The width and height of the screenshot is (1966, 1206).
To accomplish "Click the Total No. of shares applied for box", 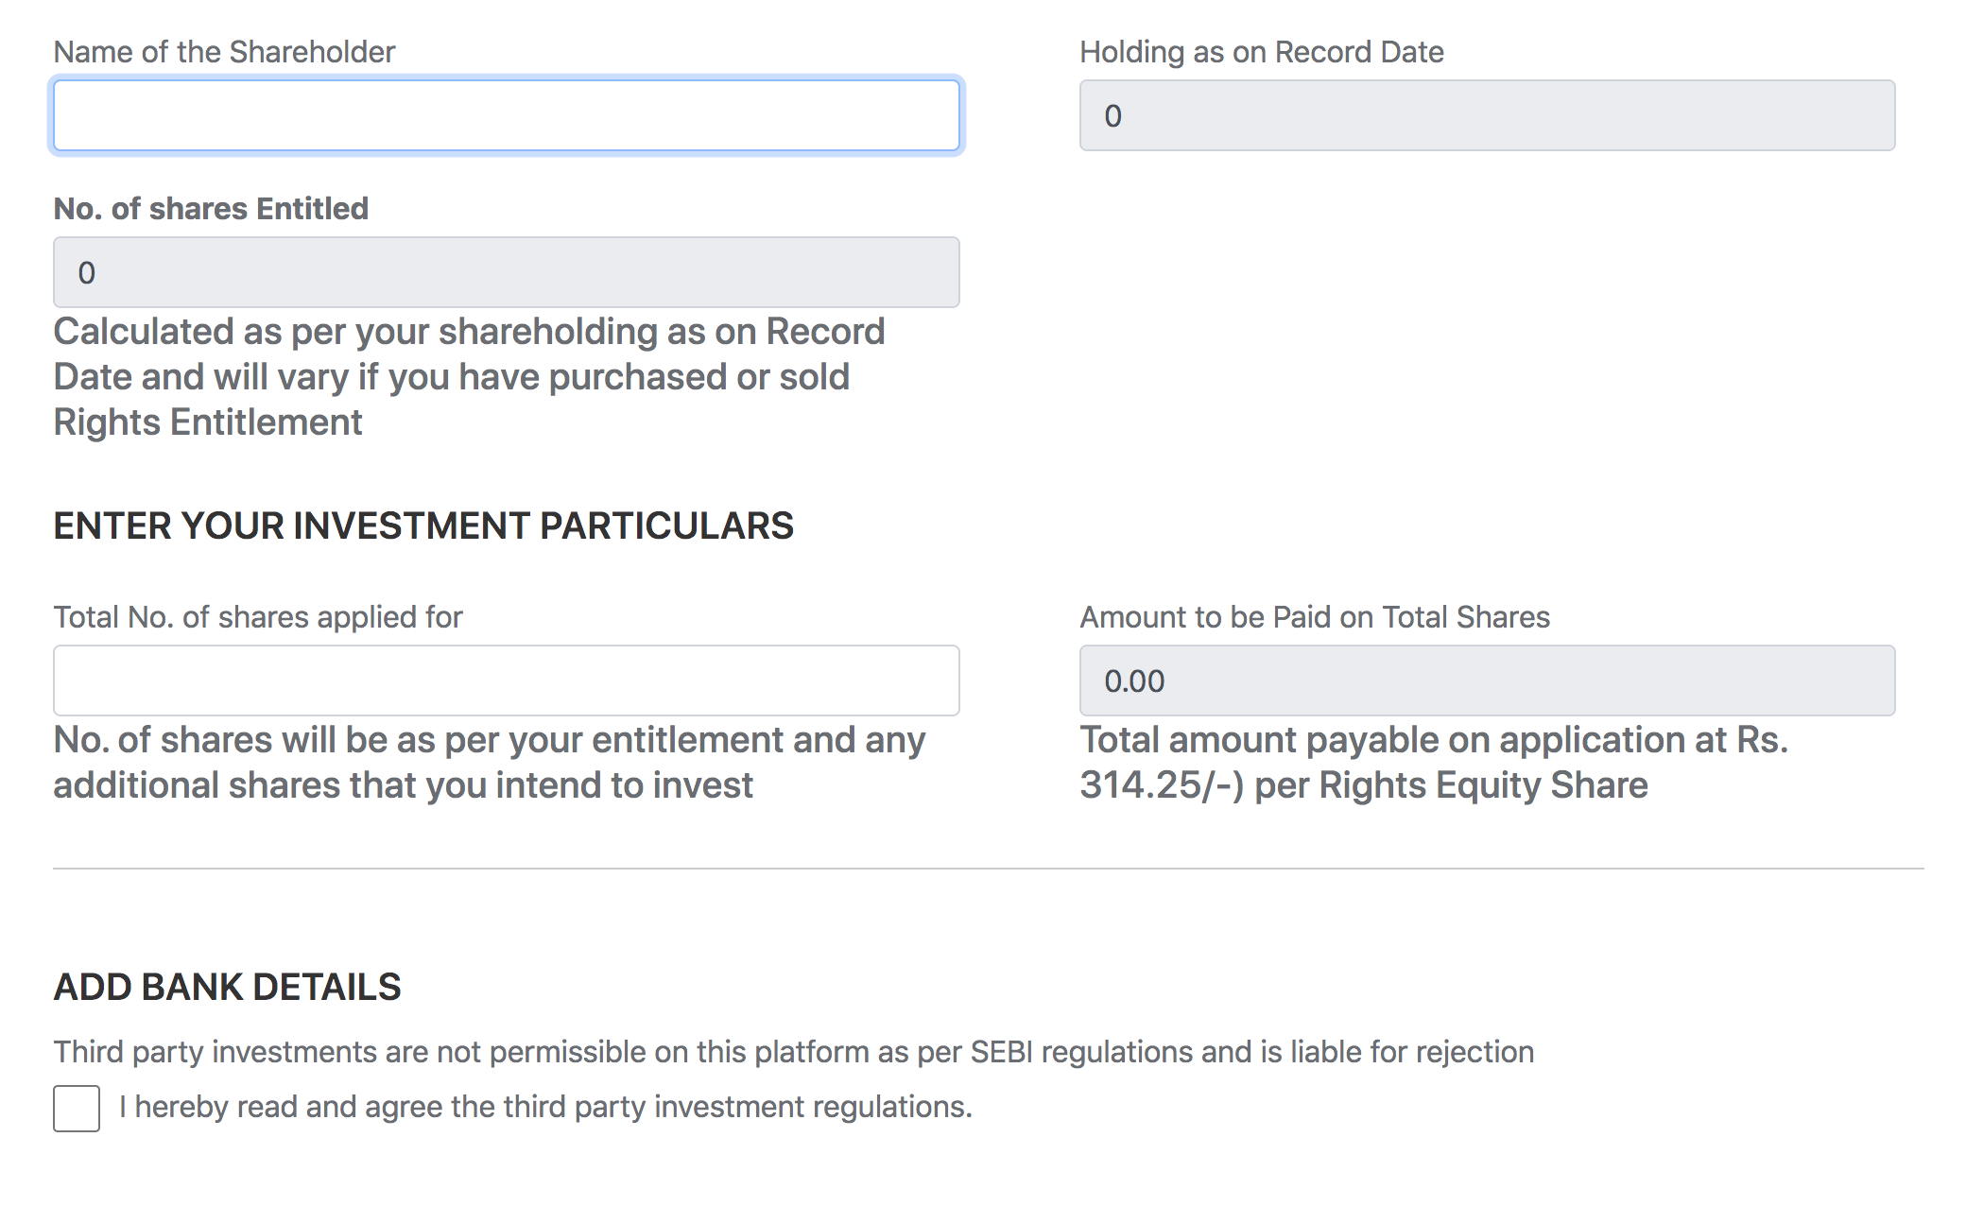I will [507, 681].
